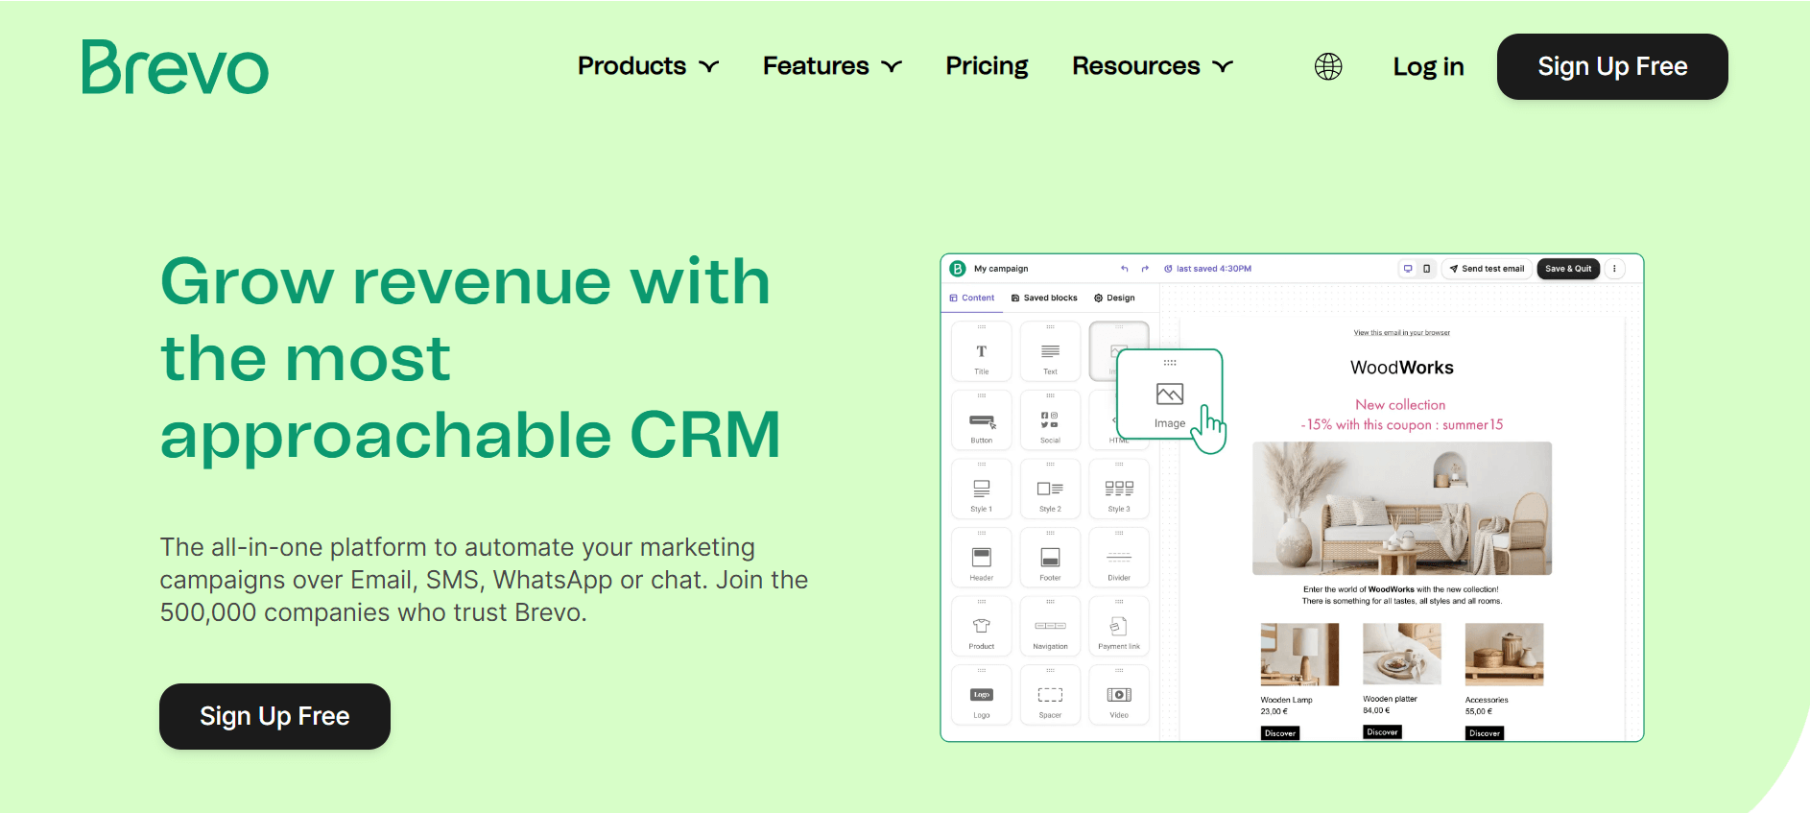Viewport: 1810px width, 813px height.
Task: Click the 'New collection' text
Action: (1400, 405)
